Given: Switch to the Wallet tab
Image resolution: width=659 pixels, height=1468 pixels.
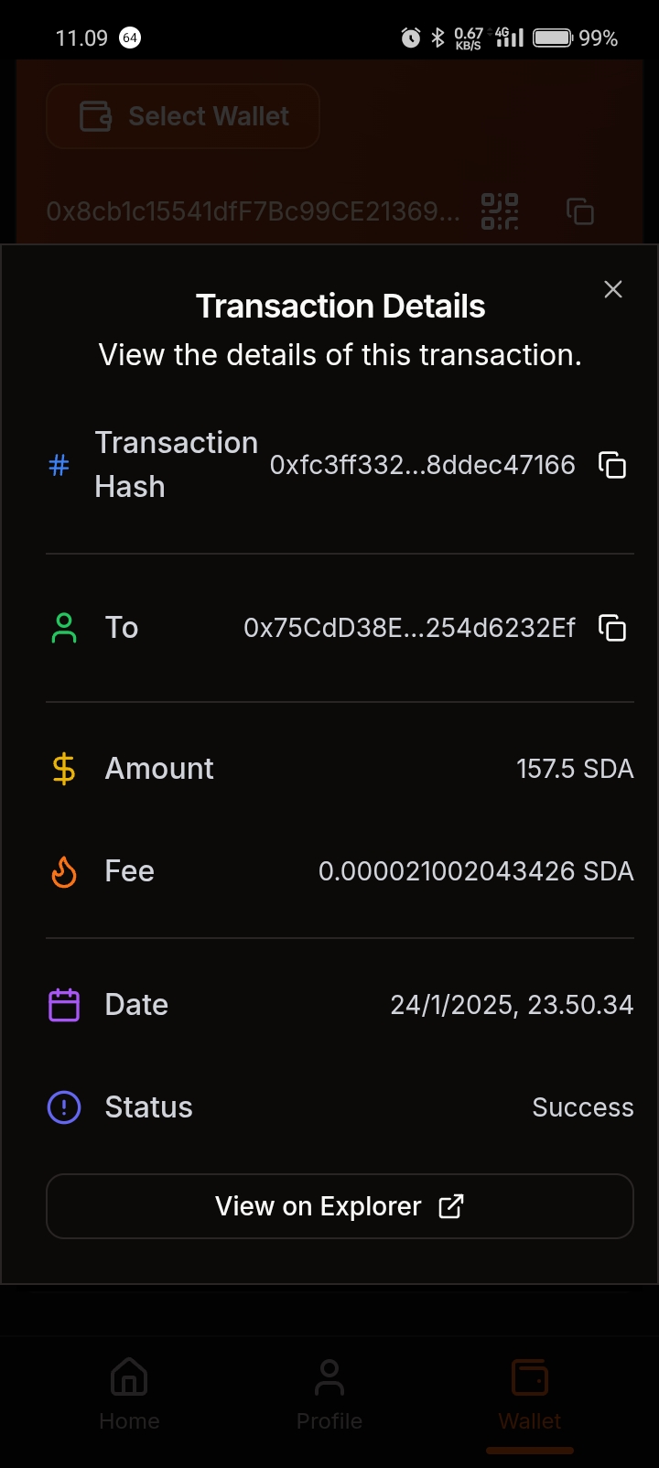Looking at the screenshot, I should coord(530,1393).
